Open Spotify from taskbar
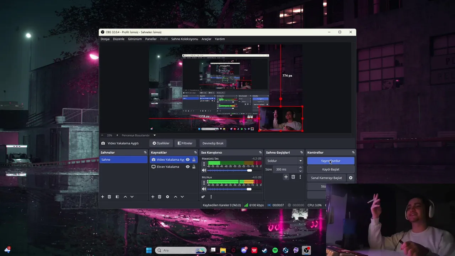The height and width of the screenshot is (256, 455). click(x=275, y=250)
